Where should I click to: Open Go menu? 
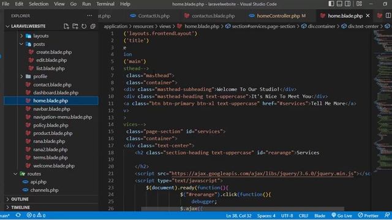click(x=73, y=4)
